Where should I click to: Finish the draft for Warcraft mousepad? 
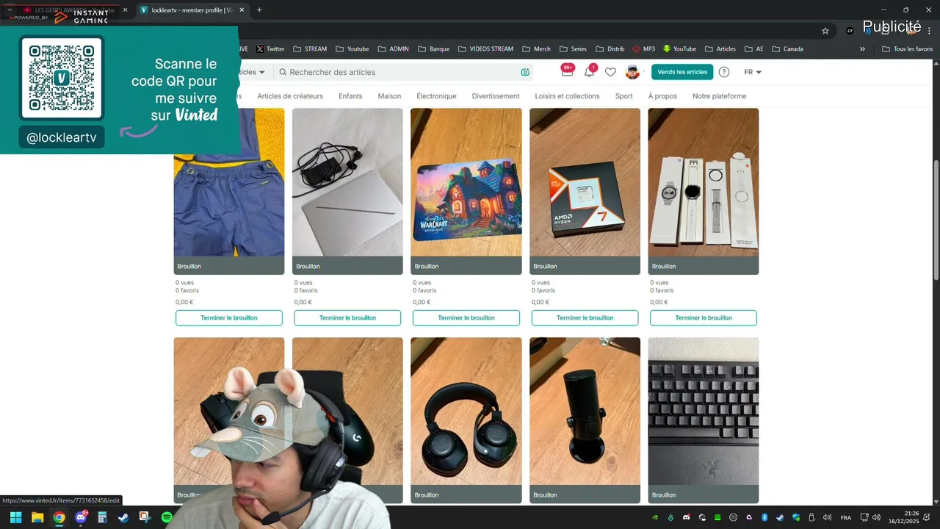click(466, 318)
